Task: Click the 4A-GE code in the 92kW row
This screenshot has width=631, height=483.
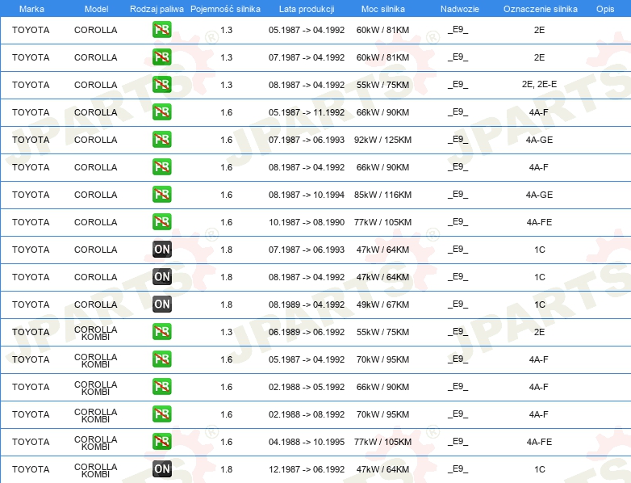Action: [x=539, y=140]
